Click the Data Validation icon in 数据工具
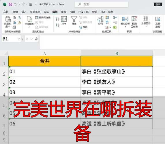 (x=107, y=27)
